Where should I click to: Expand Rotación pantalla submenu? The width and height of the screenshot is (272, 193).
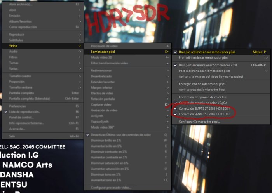128,99
